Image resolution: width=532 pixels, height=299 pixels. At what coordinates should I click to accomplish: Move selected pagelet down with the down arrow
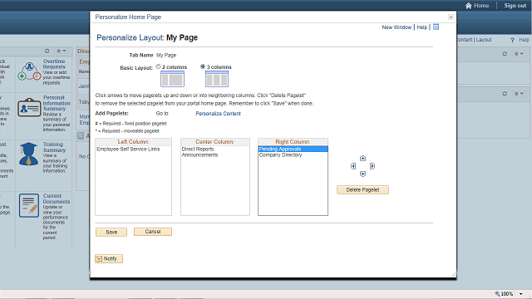pos(362,174)
